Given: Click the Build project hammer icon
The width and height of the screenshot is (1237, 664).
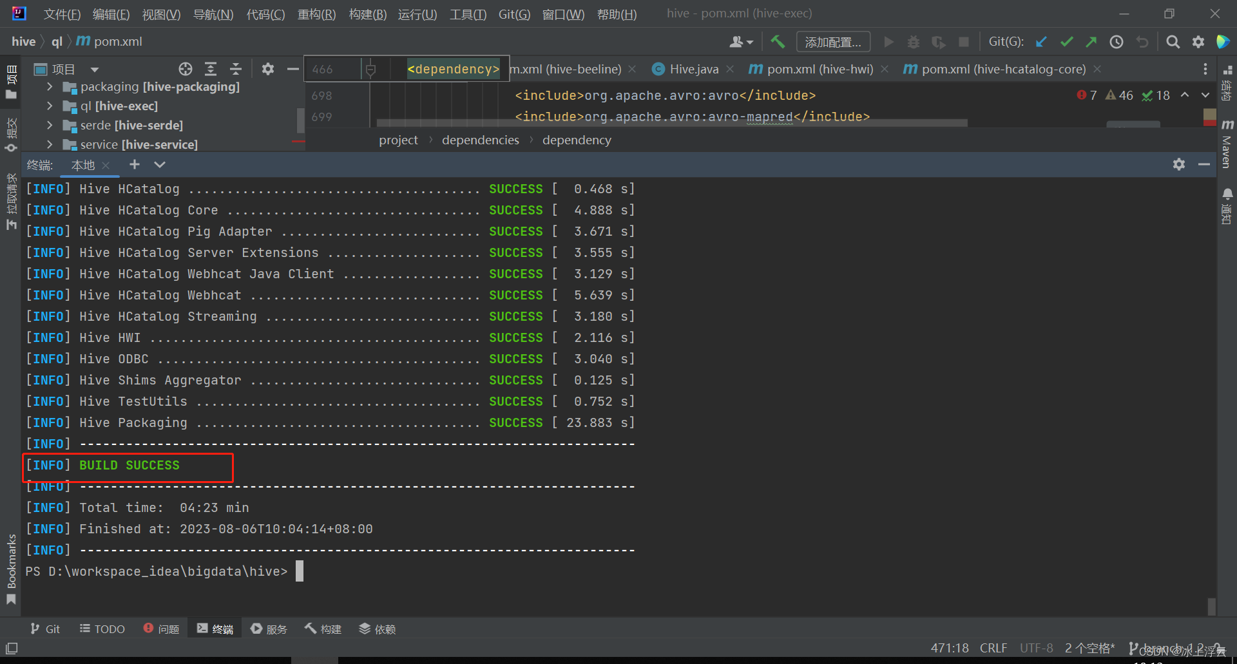Looking at the screenshot, I should click(x=778, y=42).
